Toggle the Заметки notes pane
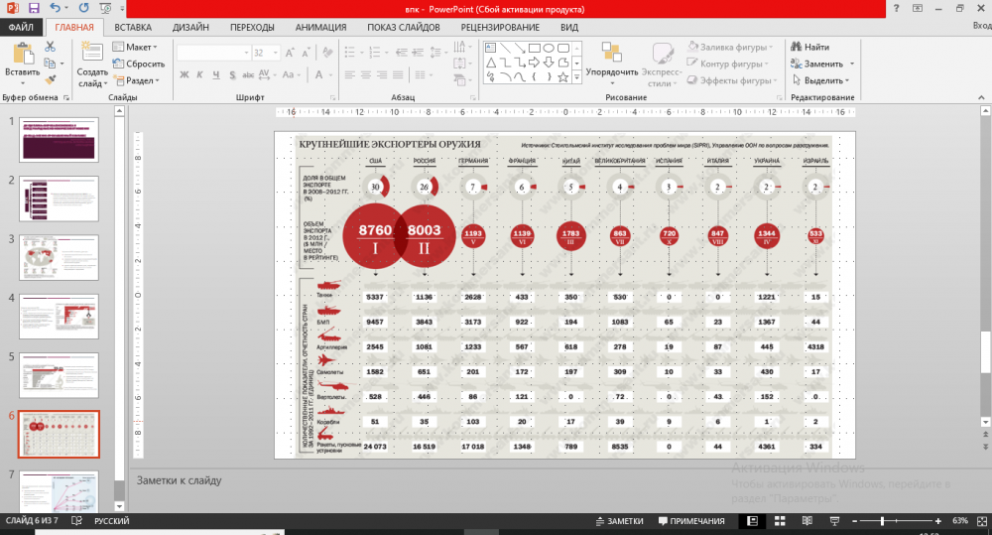The width and height of the screenshot is (992, 535). 619,521
